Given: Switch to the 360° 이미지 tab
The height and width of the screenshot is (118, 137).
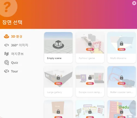Looking at the screenshot, I should point(19,45).
